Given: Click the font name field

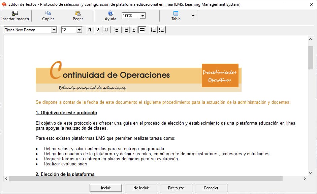Looking at the screenshot, I should (x=28, y=30).
